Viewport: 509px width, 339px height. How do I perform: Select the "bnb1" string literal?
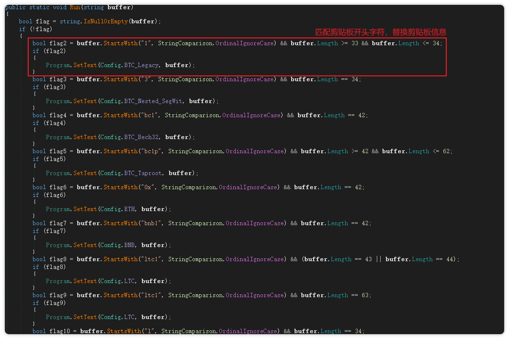click(153, 223)
